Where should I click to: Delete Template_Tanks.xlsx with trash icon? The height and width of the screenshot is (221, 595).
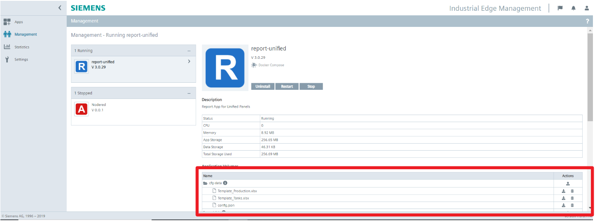(572, 198)
